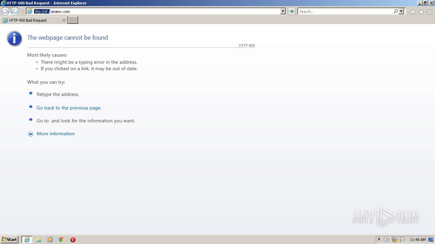Expand the address bar autocomplete dropdown

point(283,12)
